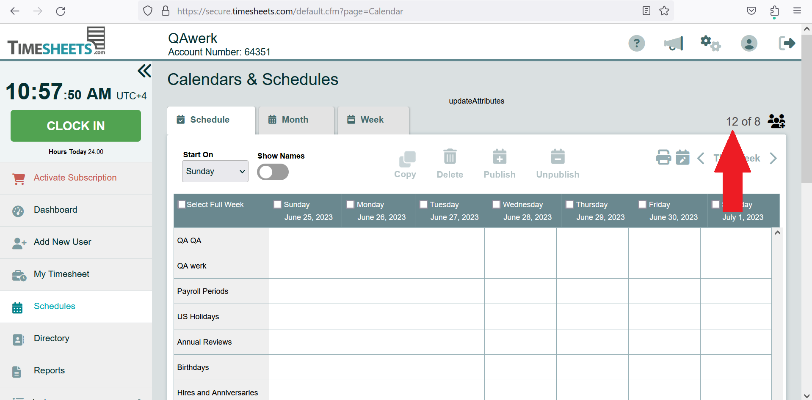Screen dimensions: 812x400
Task: Print the schedule with printer icon
Action: tap(663, 157)
